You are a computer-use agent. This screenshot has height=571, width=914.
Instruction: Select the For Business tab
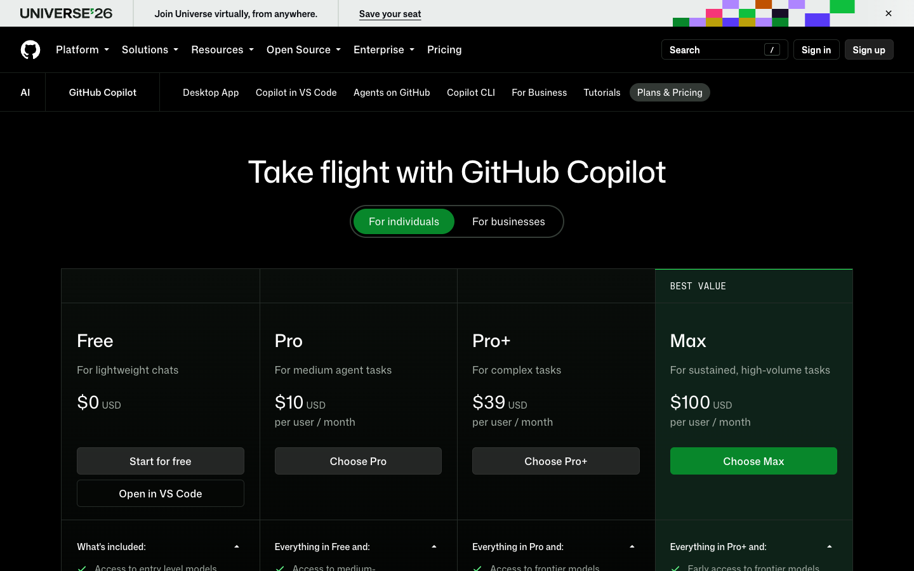click(x=539, y=93)
